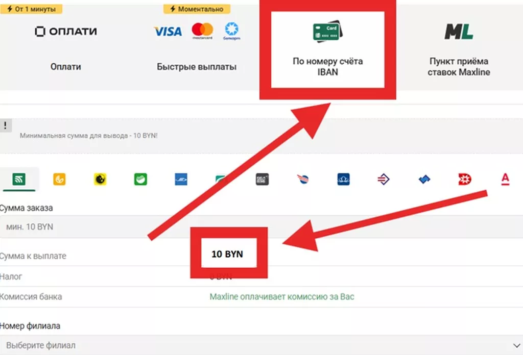Choose Быстрые выплаты Visa Mastercard option

tap(197, 46)
